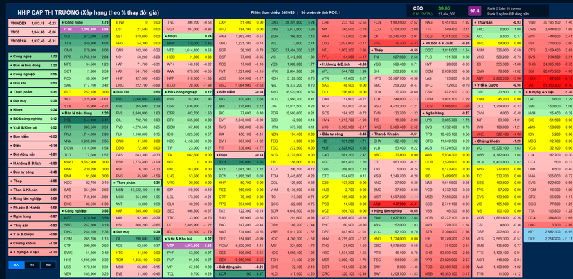The height and width of the screenshot is (279, 573).
Task: Click the purple 97.4 score badge
Action: point(474,11)
